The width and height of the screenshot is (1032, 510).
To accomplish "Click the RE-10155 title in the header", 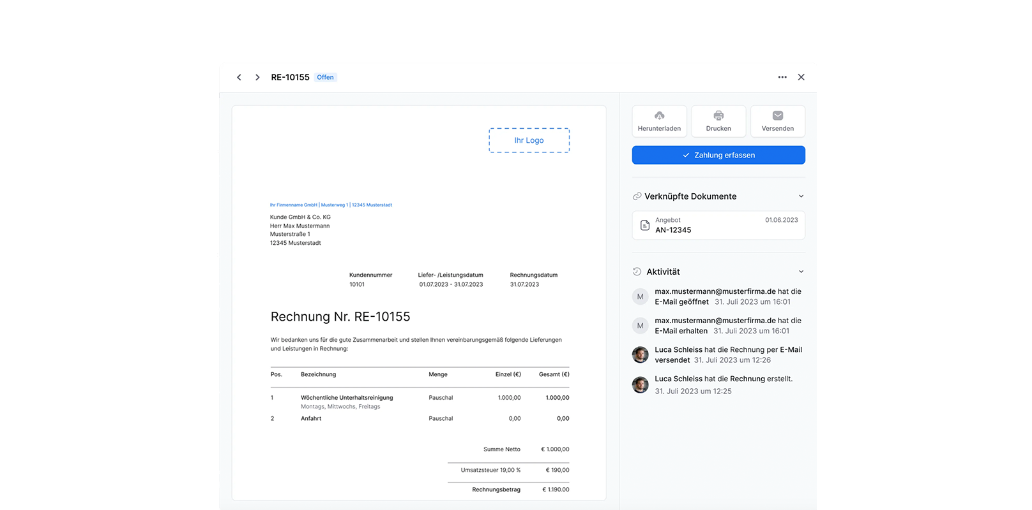I will tap(290, 77).
